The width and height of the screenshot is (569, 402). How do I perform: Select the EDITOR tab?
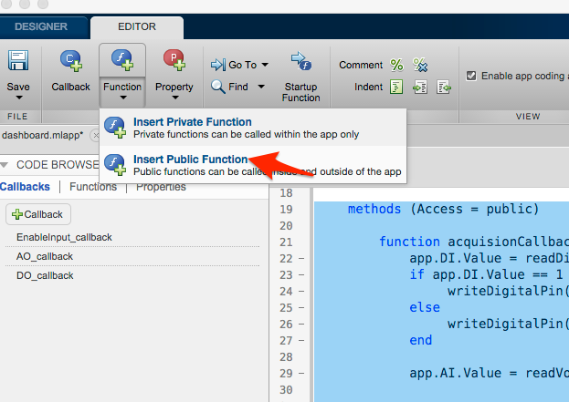point(137,26)
